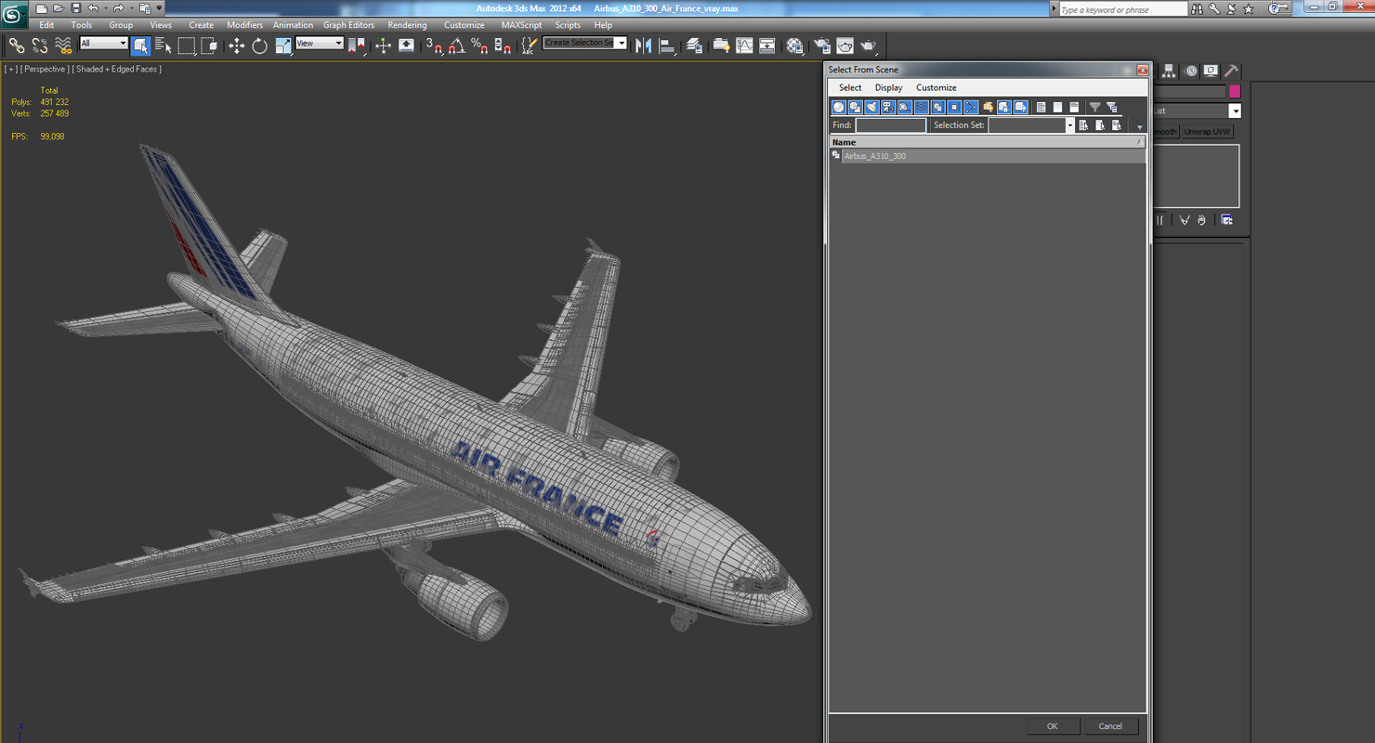
Task: Open the MAXScript menu
Action: coord(521,25)
